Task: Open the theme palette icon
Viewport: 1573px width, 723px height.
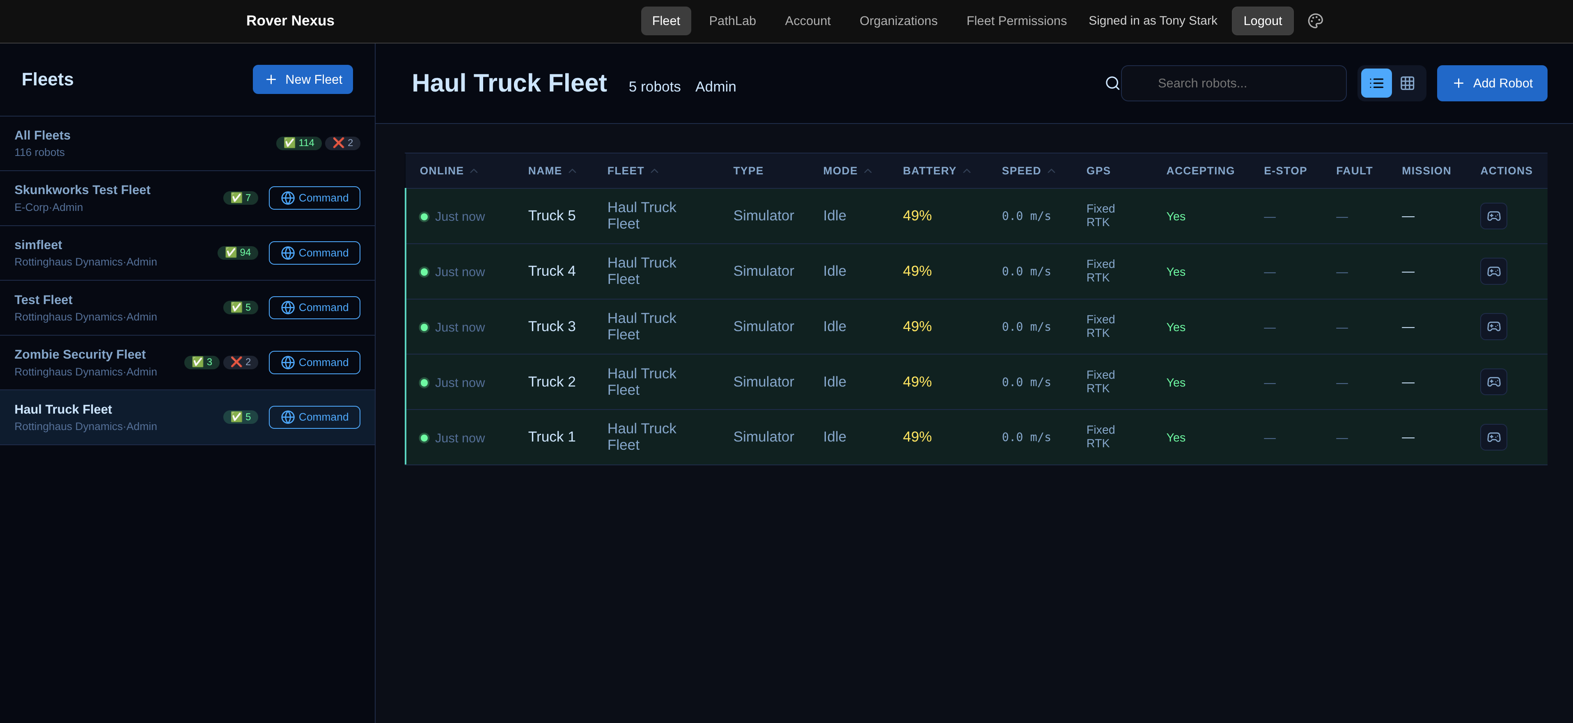Action: point(1315,21)
